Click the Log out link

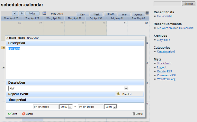pyautogui.click(x=162, y=67)
